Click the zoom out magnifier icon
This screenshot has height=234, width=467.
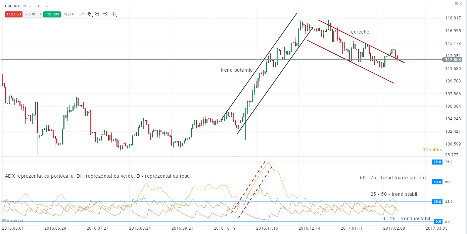coord(97,14)
